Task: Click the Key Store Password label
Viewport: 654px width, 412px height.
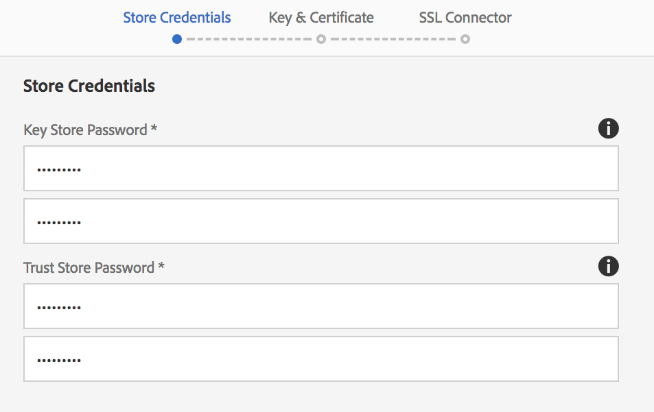Action: pos(85,130)
